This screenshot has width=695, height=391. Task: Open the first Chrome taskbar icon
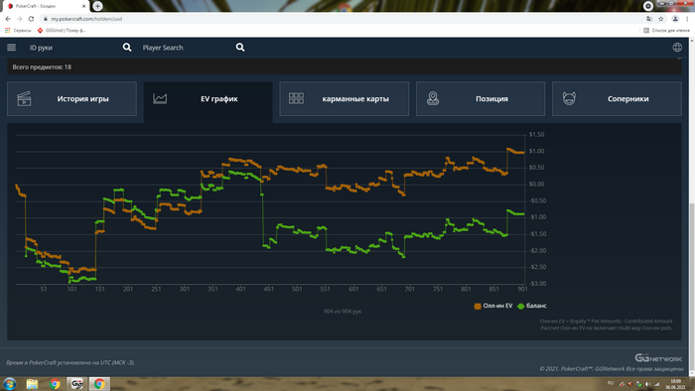pyautogui.click(x=55, y=384)
